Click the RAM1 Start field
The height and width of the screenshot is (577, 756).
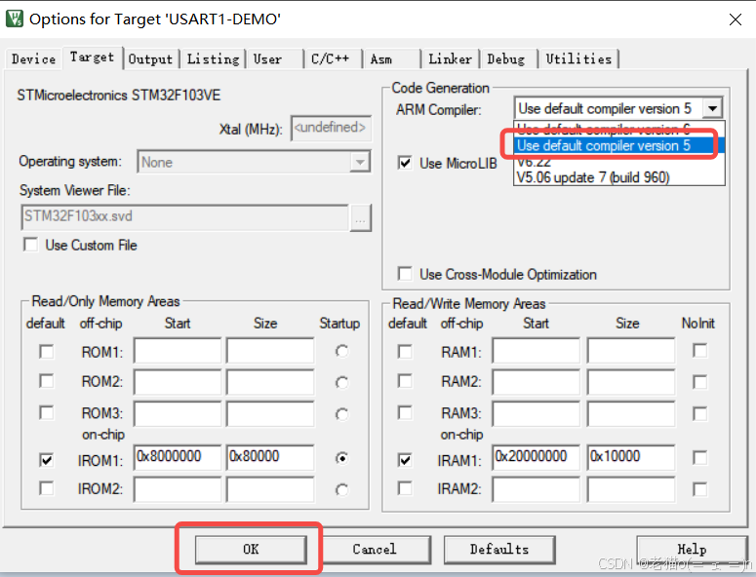pyautogui.click(x=537, y=351)
